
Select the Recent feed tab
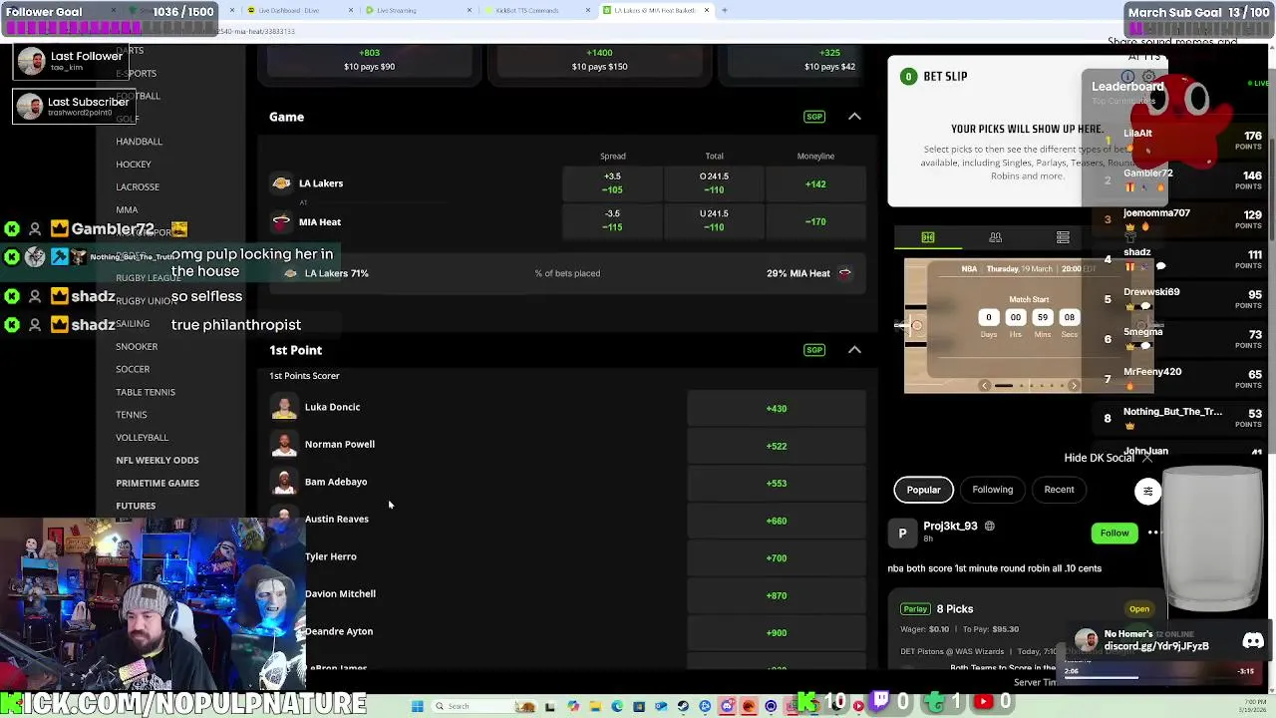point(1059,490)
